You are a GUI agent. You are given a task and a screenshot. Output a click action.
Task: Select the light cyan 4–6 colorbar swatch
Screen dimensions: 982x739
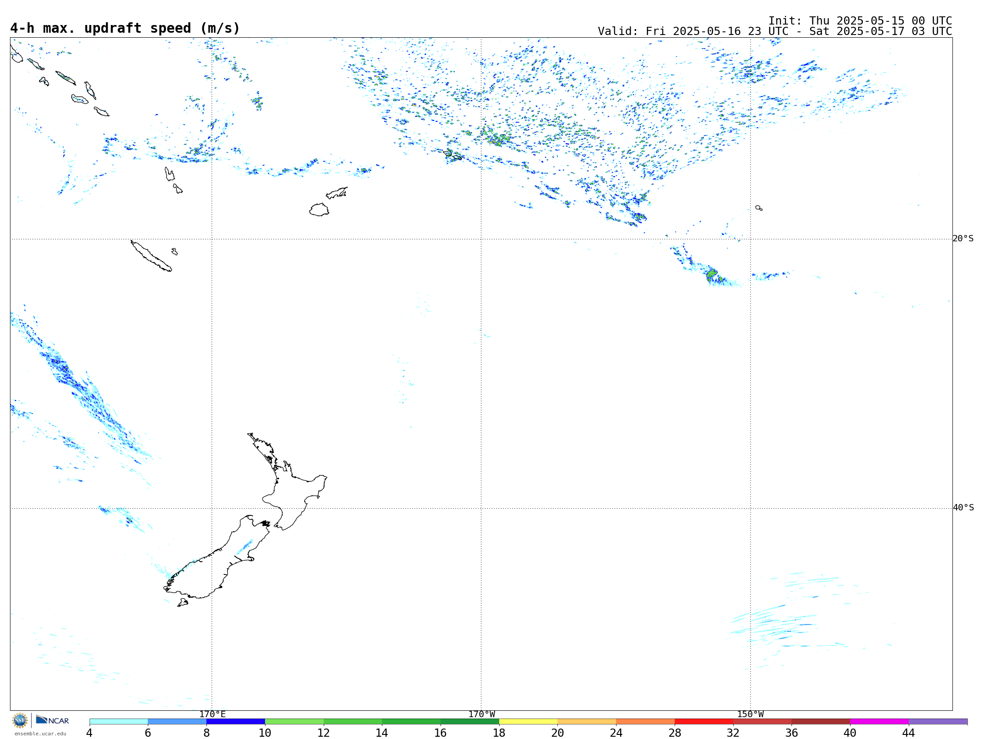click(x=119, y=721)
